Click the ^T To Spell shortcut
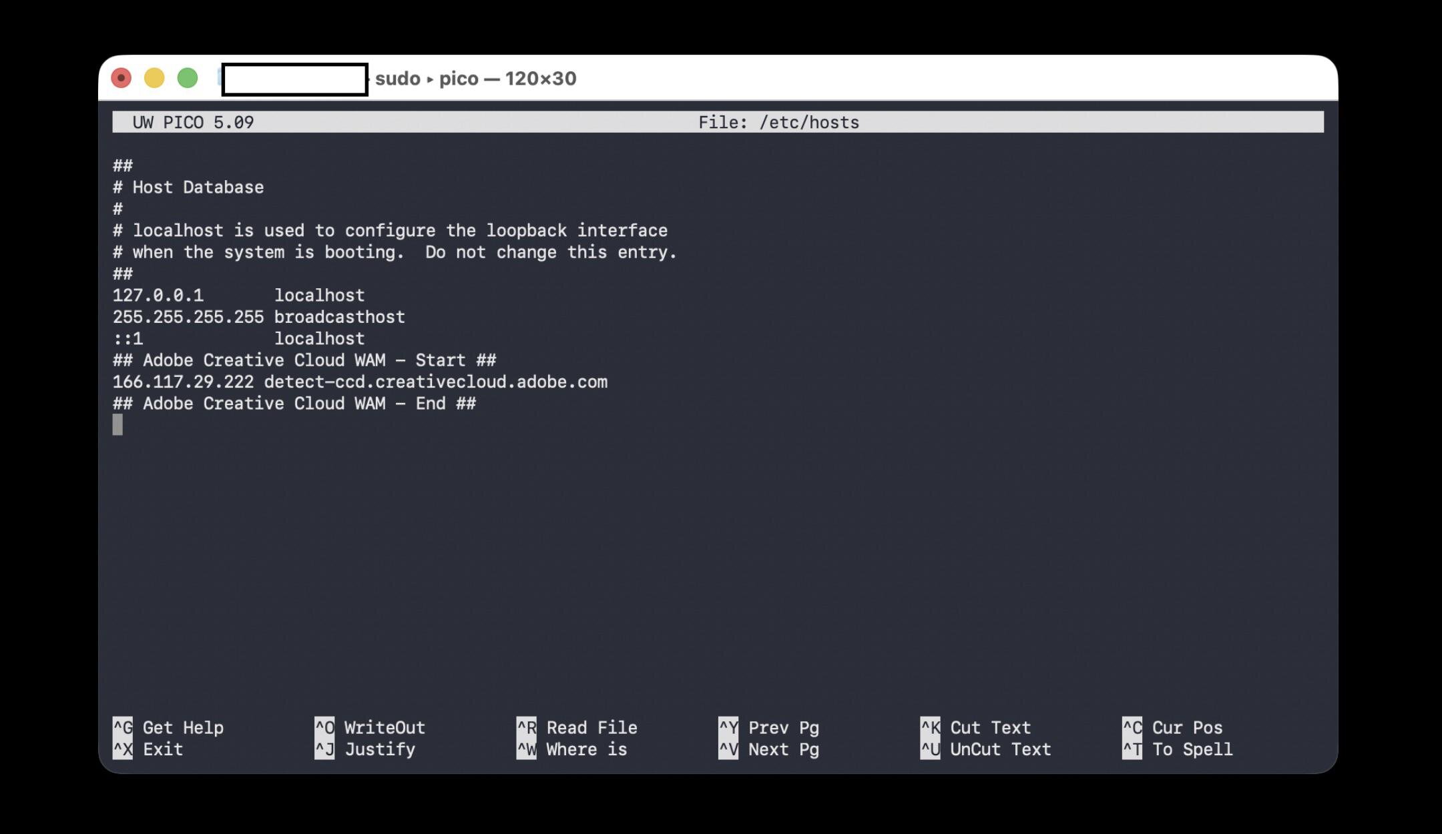 click(x=1178, y=749)
